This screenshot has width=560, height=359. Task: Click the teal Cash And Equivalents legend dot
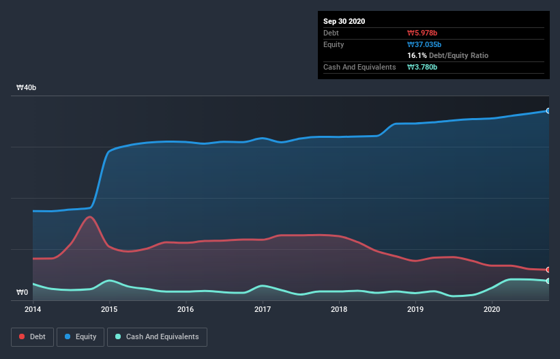coord(118,336)
